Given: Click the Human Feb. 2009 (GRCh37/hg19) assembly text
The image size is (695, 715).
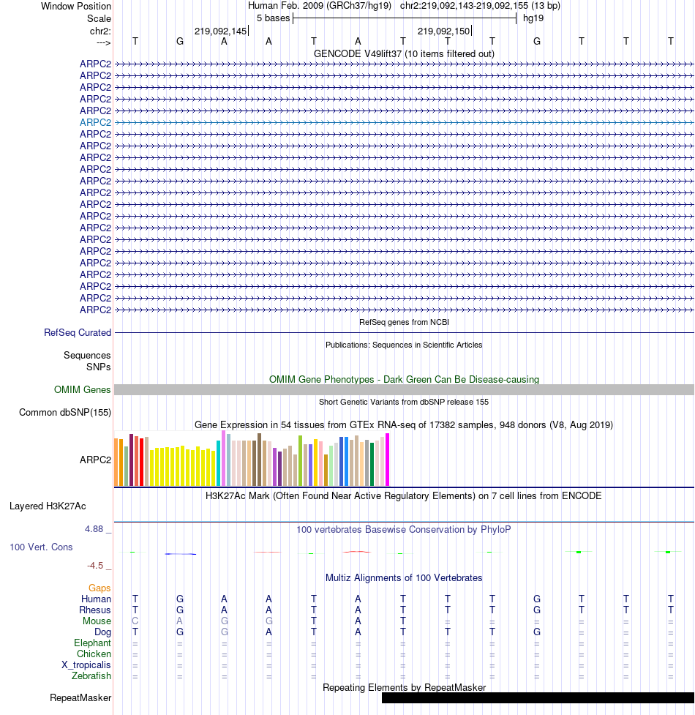Looking at the screenshot, I should click(x=320, y=6).
